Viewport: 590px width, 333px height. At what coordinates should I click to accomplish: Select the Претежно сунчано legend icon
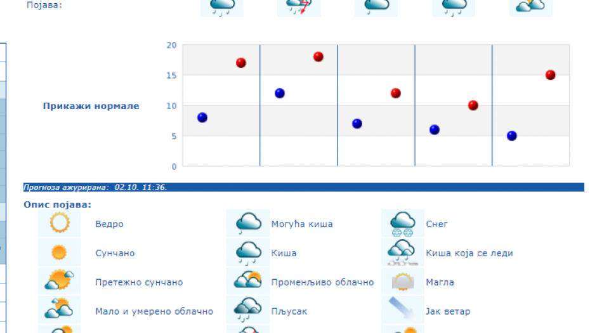tap(59, 282)
